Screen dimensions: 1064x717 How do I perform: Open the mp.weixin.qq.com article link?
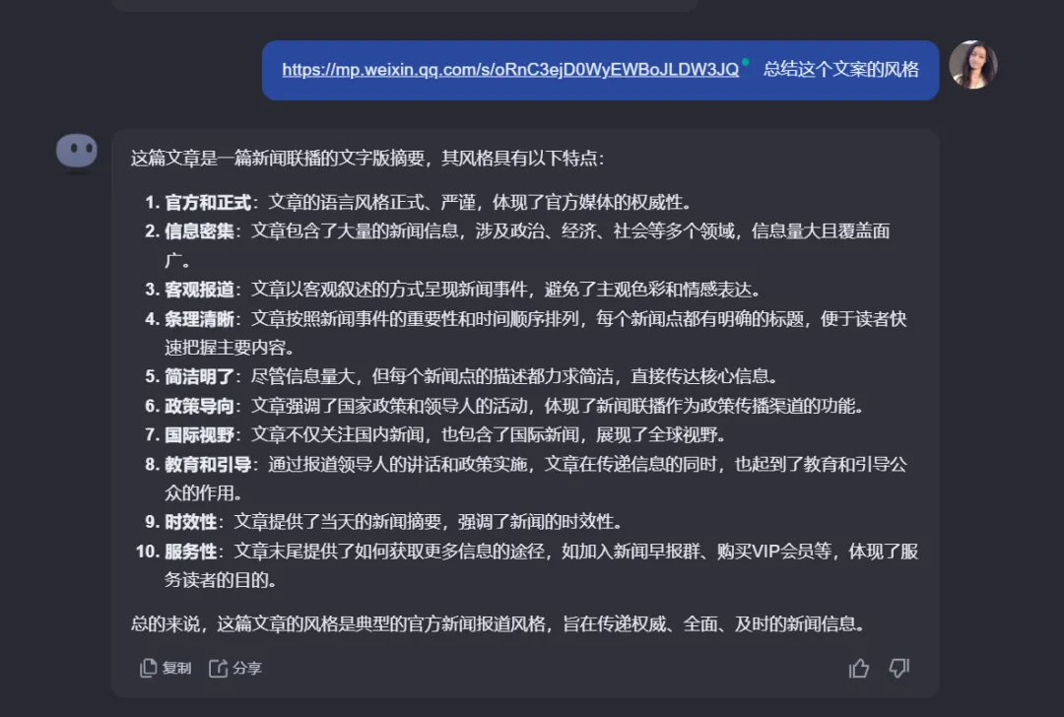(510, 69)
